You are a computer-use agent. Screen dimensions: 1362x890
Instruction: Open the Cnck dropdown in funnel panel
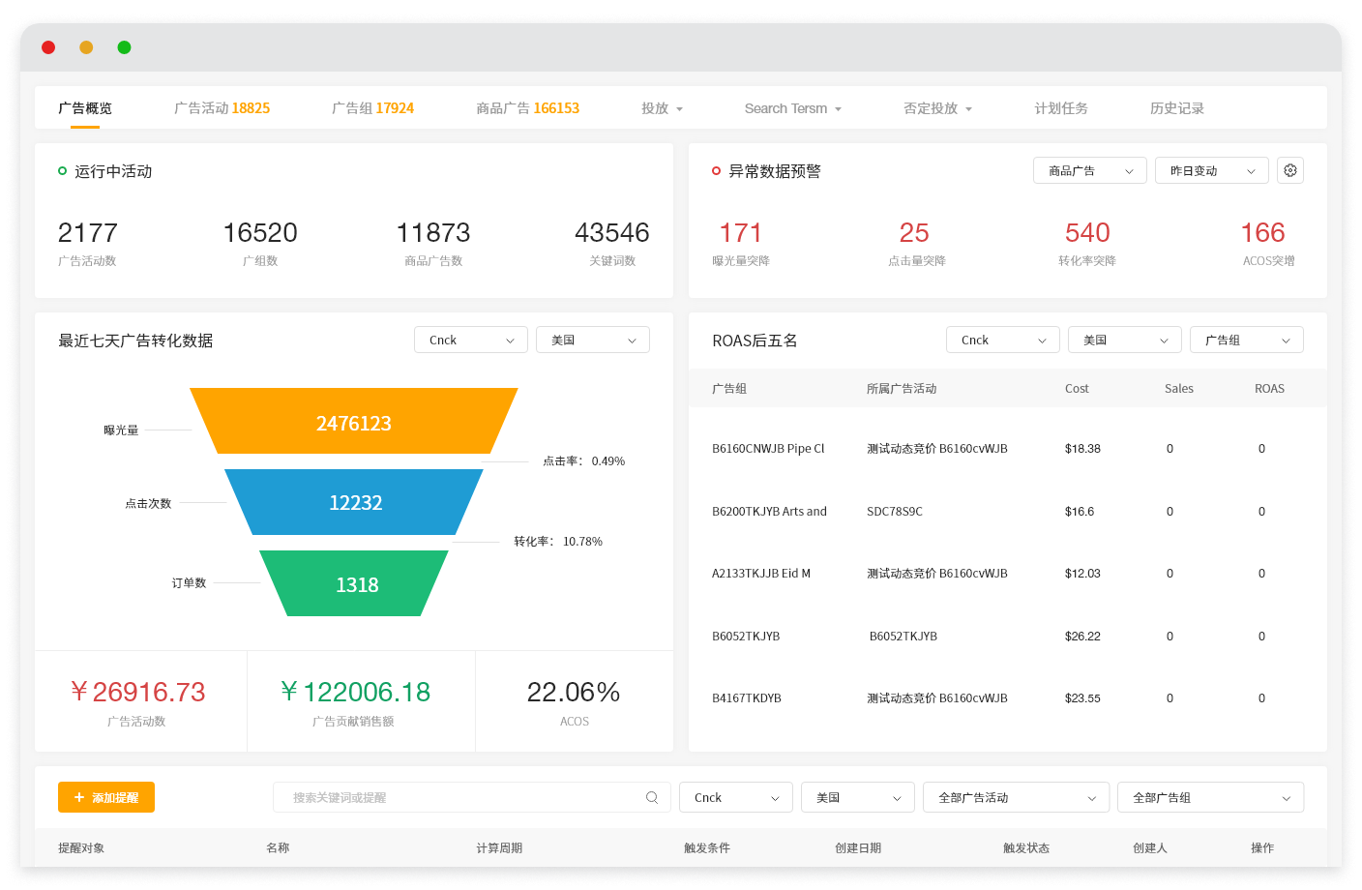[471, 340]
